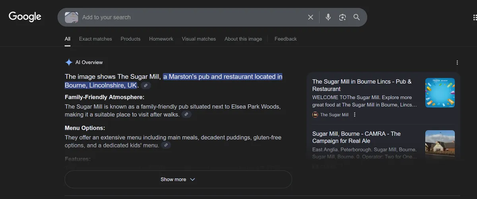Go to the Google logo home
Image resolution: width=477 pixels, height=199 pixels.
[x=25, y=17]
